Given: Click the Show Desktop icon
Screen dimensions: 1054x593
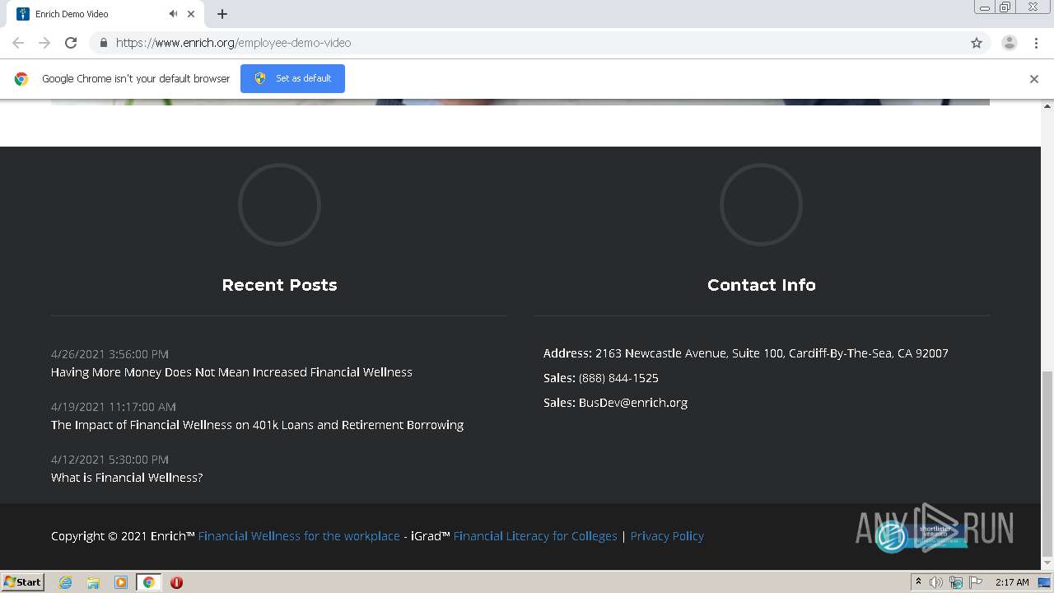Looking at the screenshot, I should click(1044, 582).
